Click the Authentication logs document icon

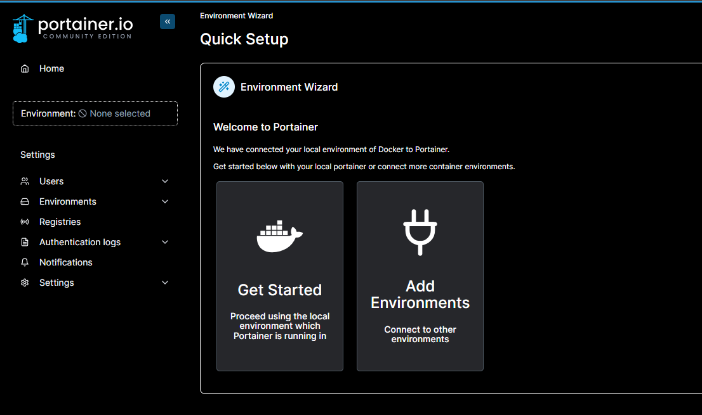pos(25,242)
